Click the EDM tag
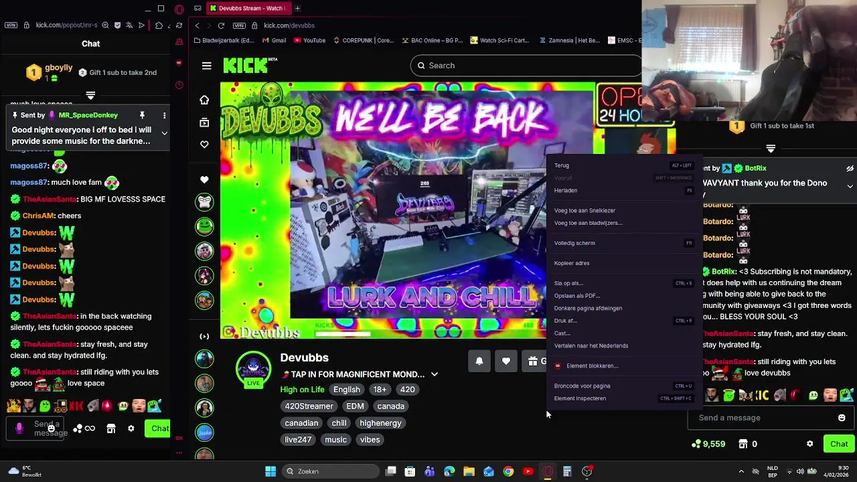This screenshot has height=482, width=857. click(355, 406)
